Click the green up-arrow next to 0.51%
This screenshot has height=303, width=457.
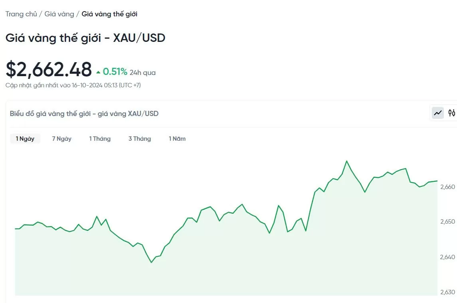(x=98, y=73)
